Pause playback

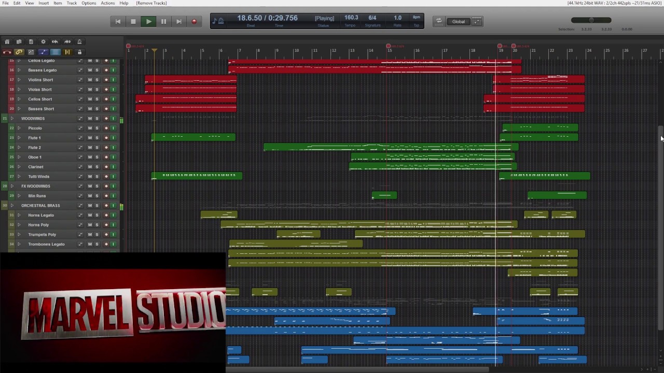[x=163, y=21]
